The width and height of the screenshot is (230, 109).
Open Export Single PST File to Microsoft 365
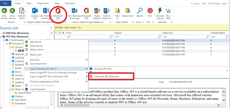click(x=56, y=76)
